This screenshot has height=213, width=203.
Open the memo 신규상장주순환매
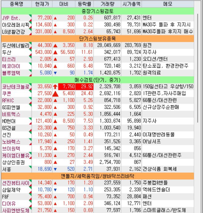(x=161, y=107)
